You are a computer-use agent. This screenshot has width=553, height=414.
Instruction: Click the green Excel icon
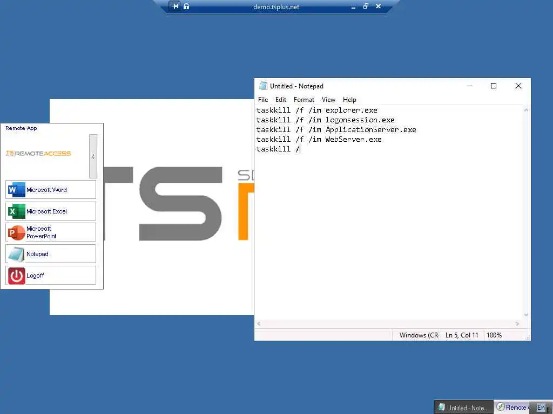tap(17, 211)
